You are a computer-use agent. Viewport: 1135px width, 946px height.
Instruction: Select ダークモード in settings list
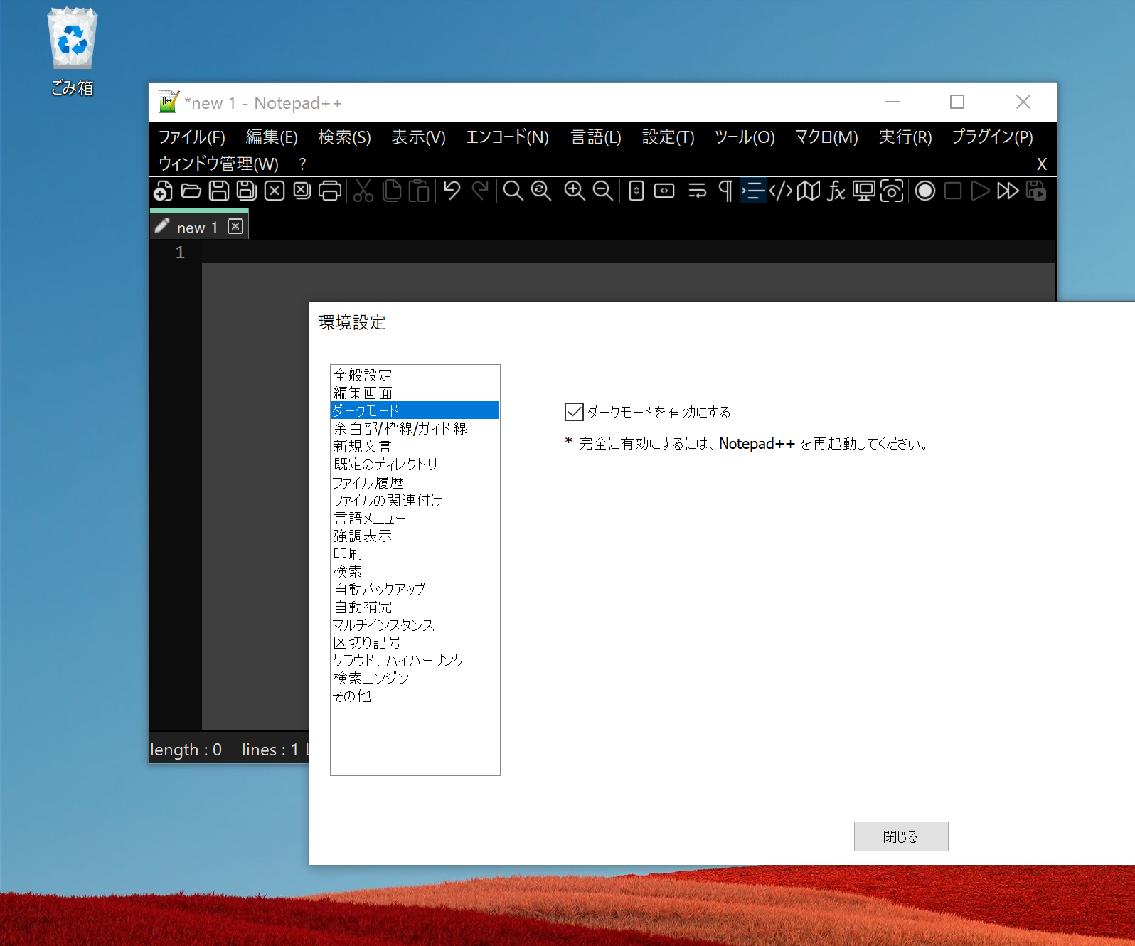pyautogui.click(x=415, y=410)
